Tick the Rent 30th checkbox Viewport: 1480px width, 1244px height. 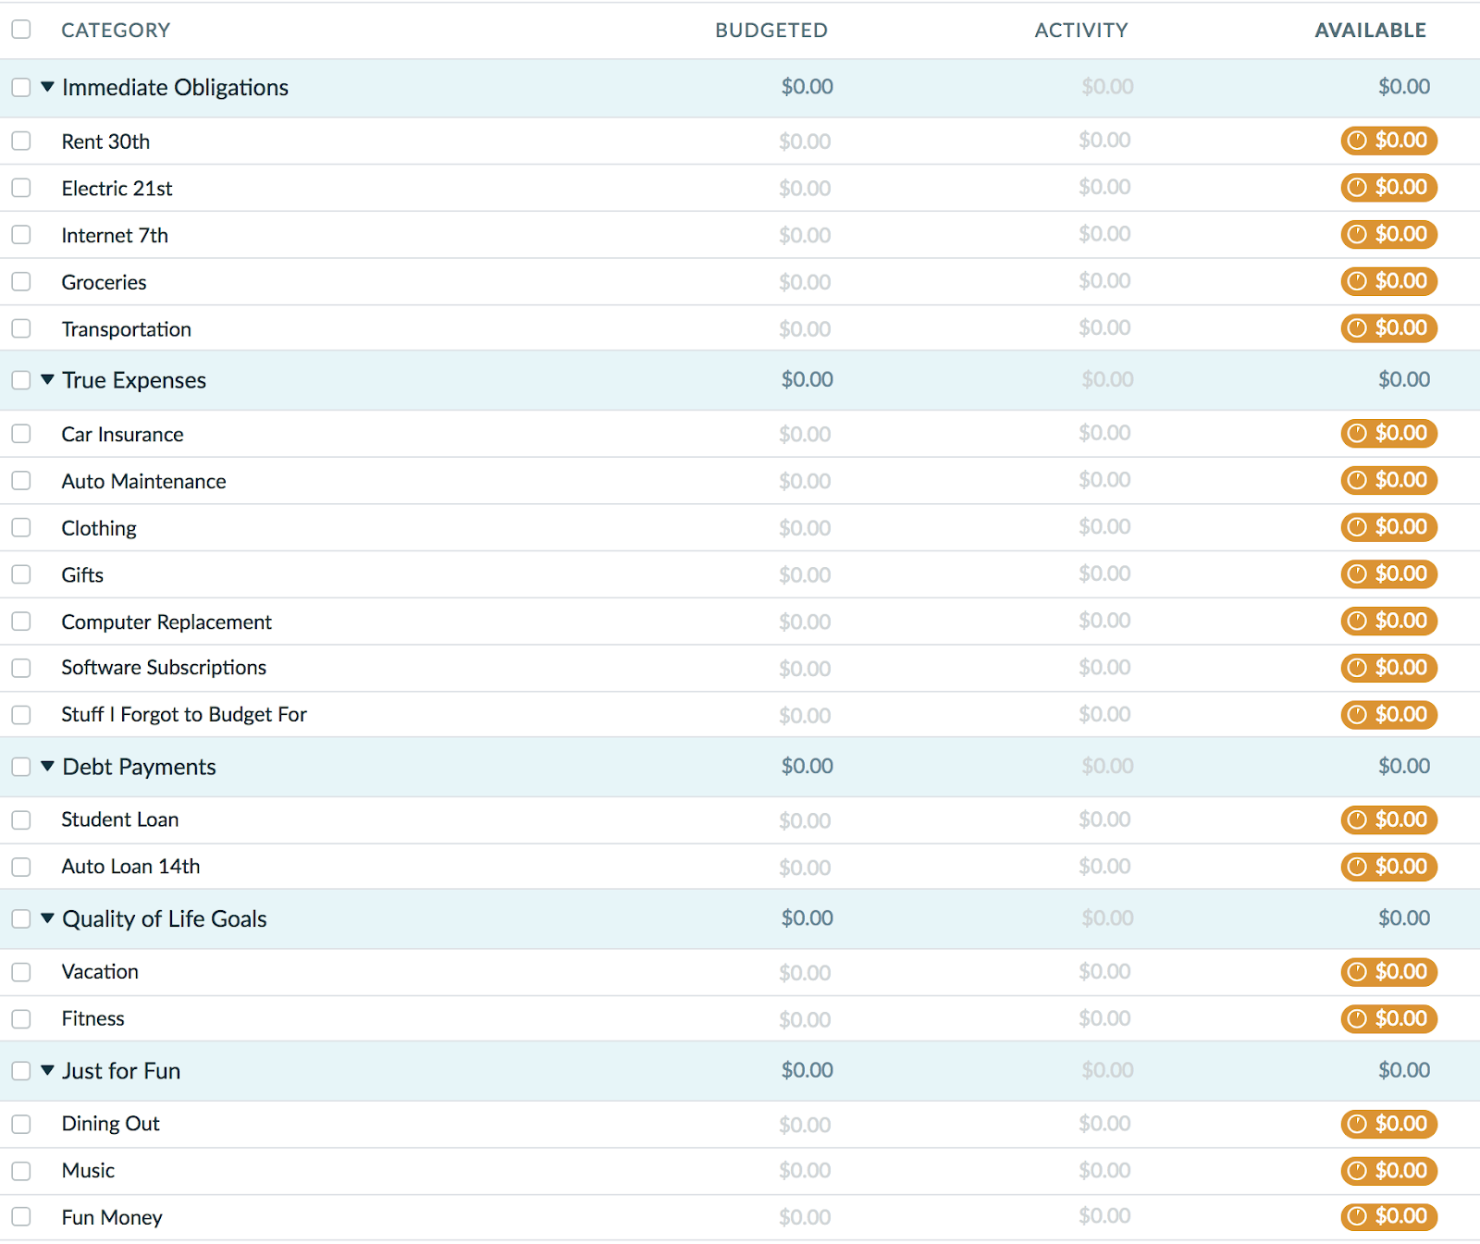click(x=21, y=141)
